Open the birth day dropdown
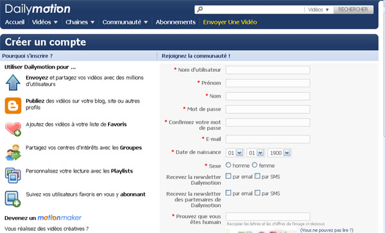 235,153
